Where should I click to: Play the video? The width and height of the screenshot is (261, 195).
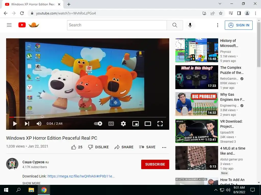coord(15,124)
